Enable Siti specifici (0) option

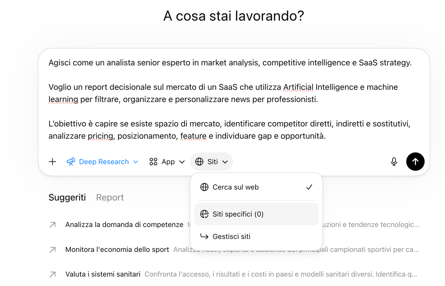tap(238, 214)
